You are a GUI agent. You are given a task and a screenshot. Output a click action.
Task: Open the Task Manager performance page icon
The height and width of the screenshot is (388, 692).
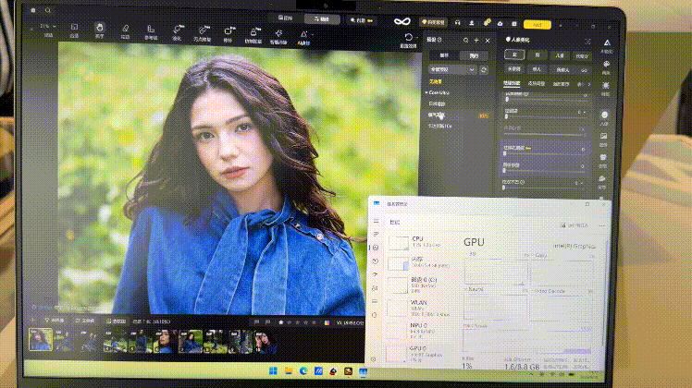point(376,248)
